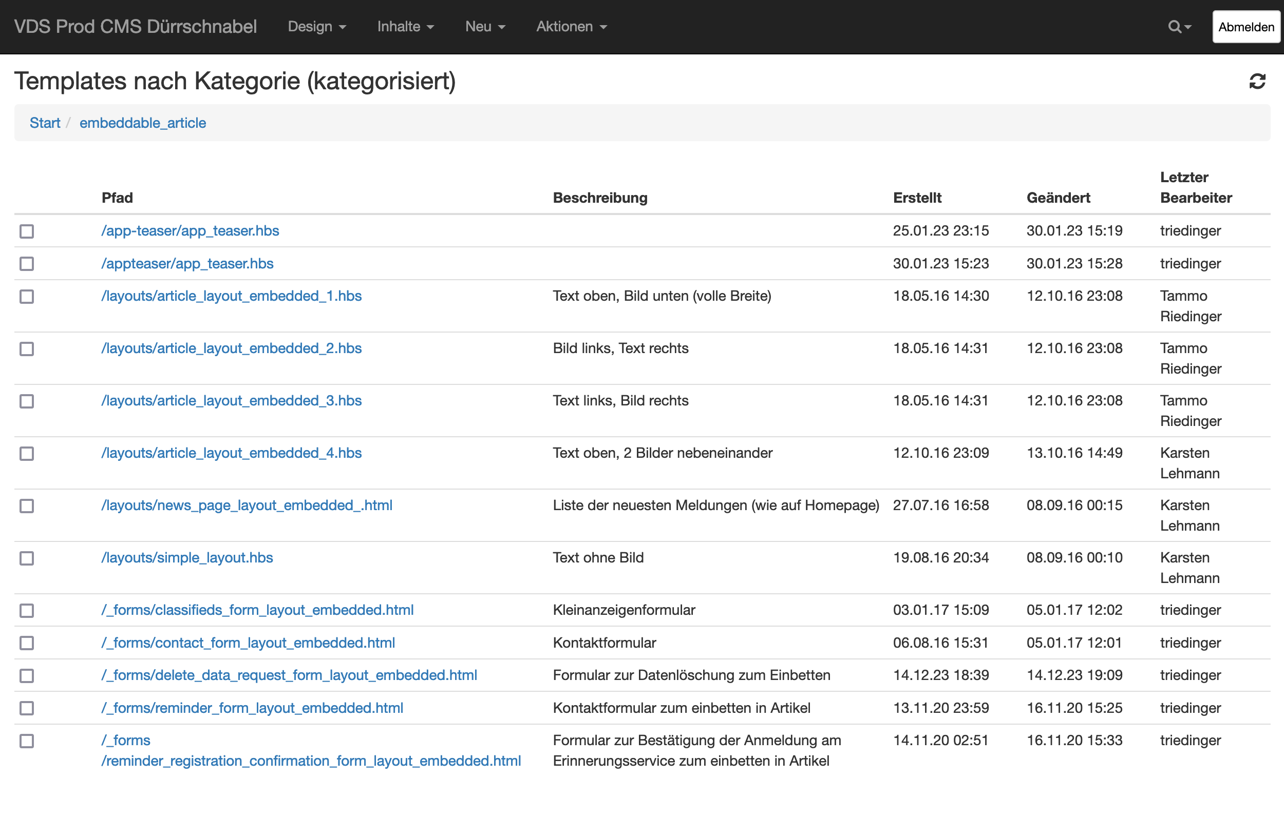Click the Erstellt column header
1284x816 pixels.
click(917, 198)
